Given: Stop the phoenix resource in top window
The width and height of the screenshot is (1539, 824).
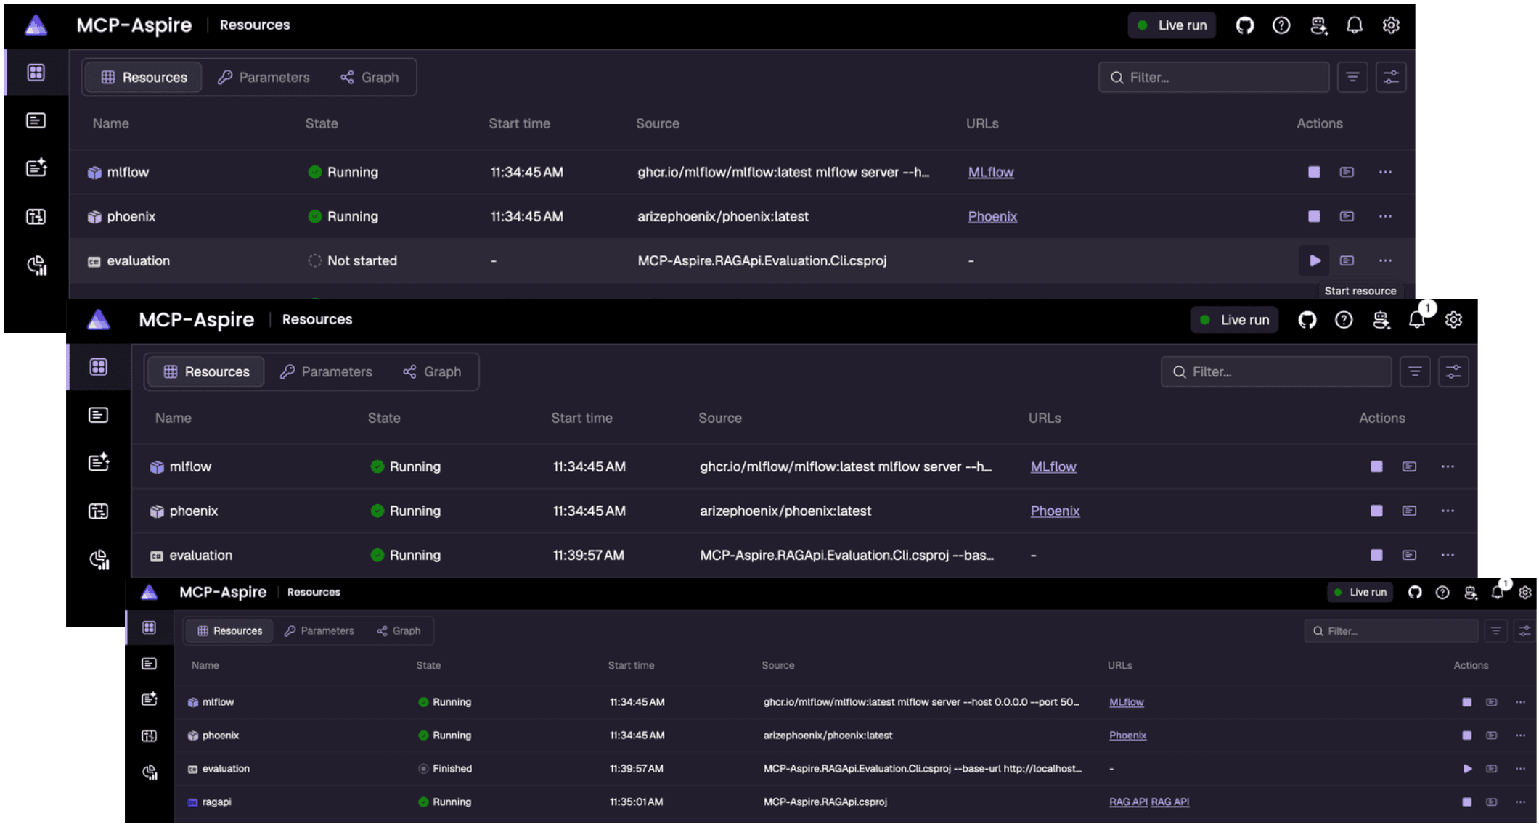Looking at the screenshot, I should pos(1314,216).
